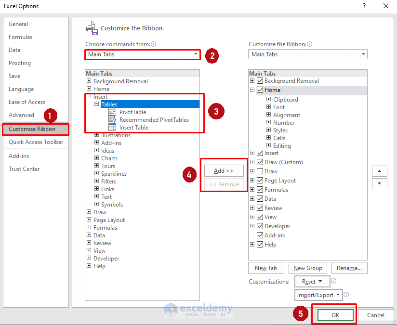This screenshot has width=397, height=325.
Task: Uncheck Draw (Custom) tab checkbox
Action: pyautogui.click(x=260, y=162)
